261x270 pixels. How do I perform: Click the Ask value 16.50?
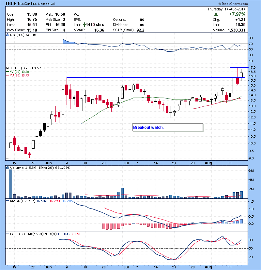[x=60, y=14]
